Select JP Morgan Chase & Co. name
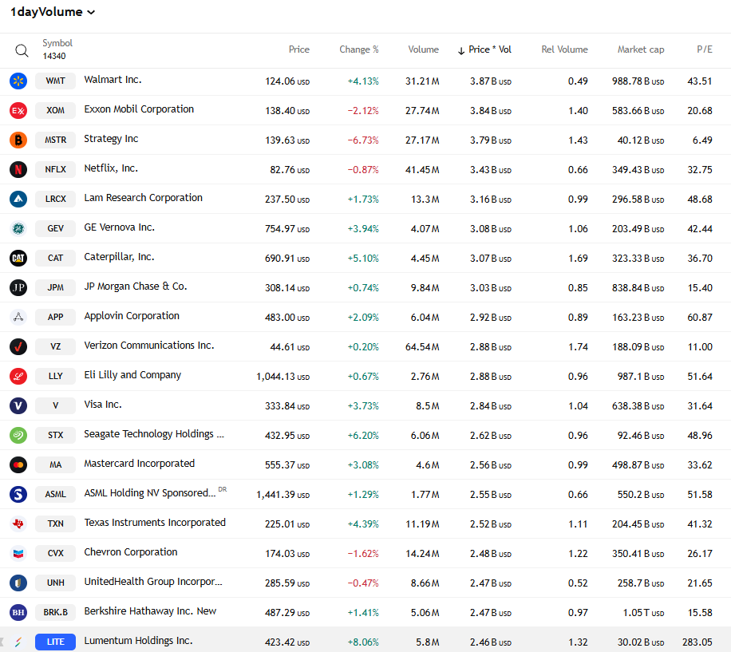Image resolution: width=731 pixels, height=652 pixels. 135,286
